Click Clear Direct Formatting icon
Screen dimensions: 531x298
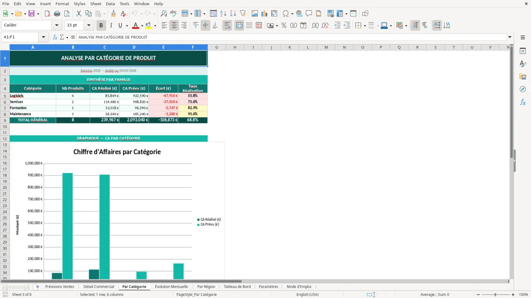pyautogui.click(x=123, y=14)
